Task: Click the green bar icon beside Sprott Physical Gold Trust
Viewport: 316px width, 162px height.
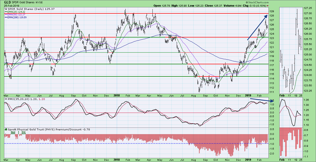Action: [x=6, y=130]
